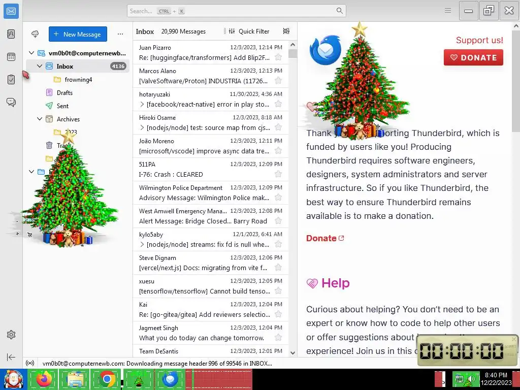Compose with New Message button
The image size is (520, 390).
click(78, 34)
